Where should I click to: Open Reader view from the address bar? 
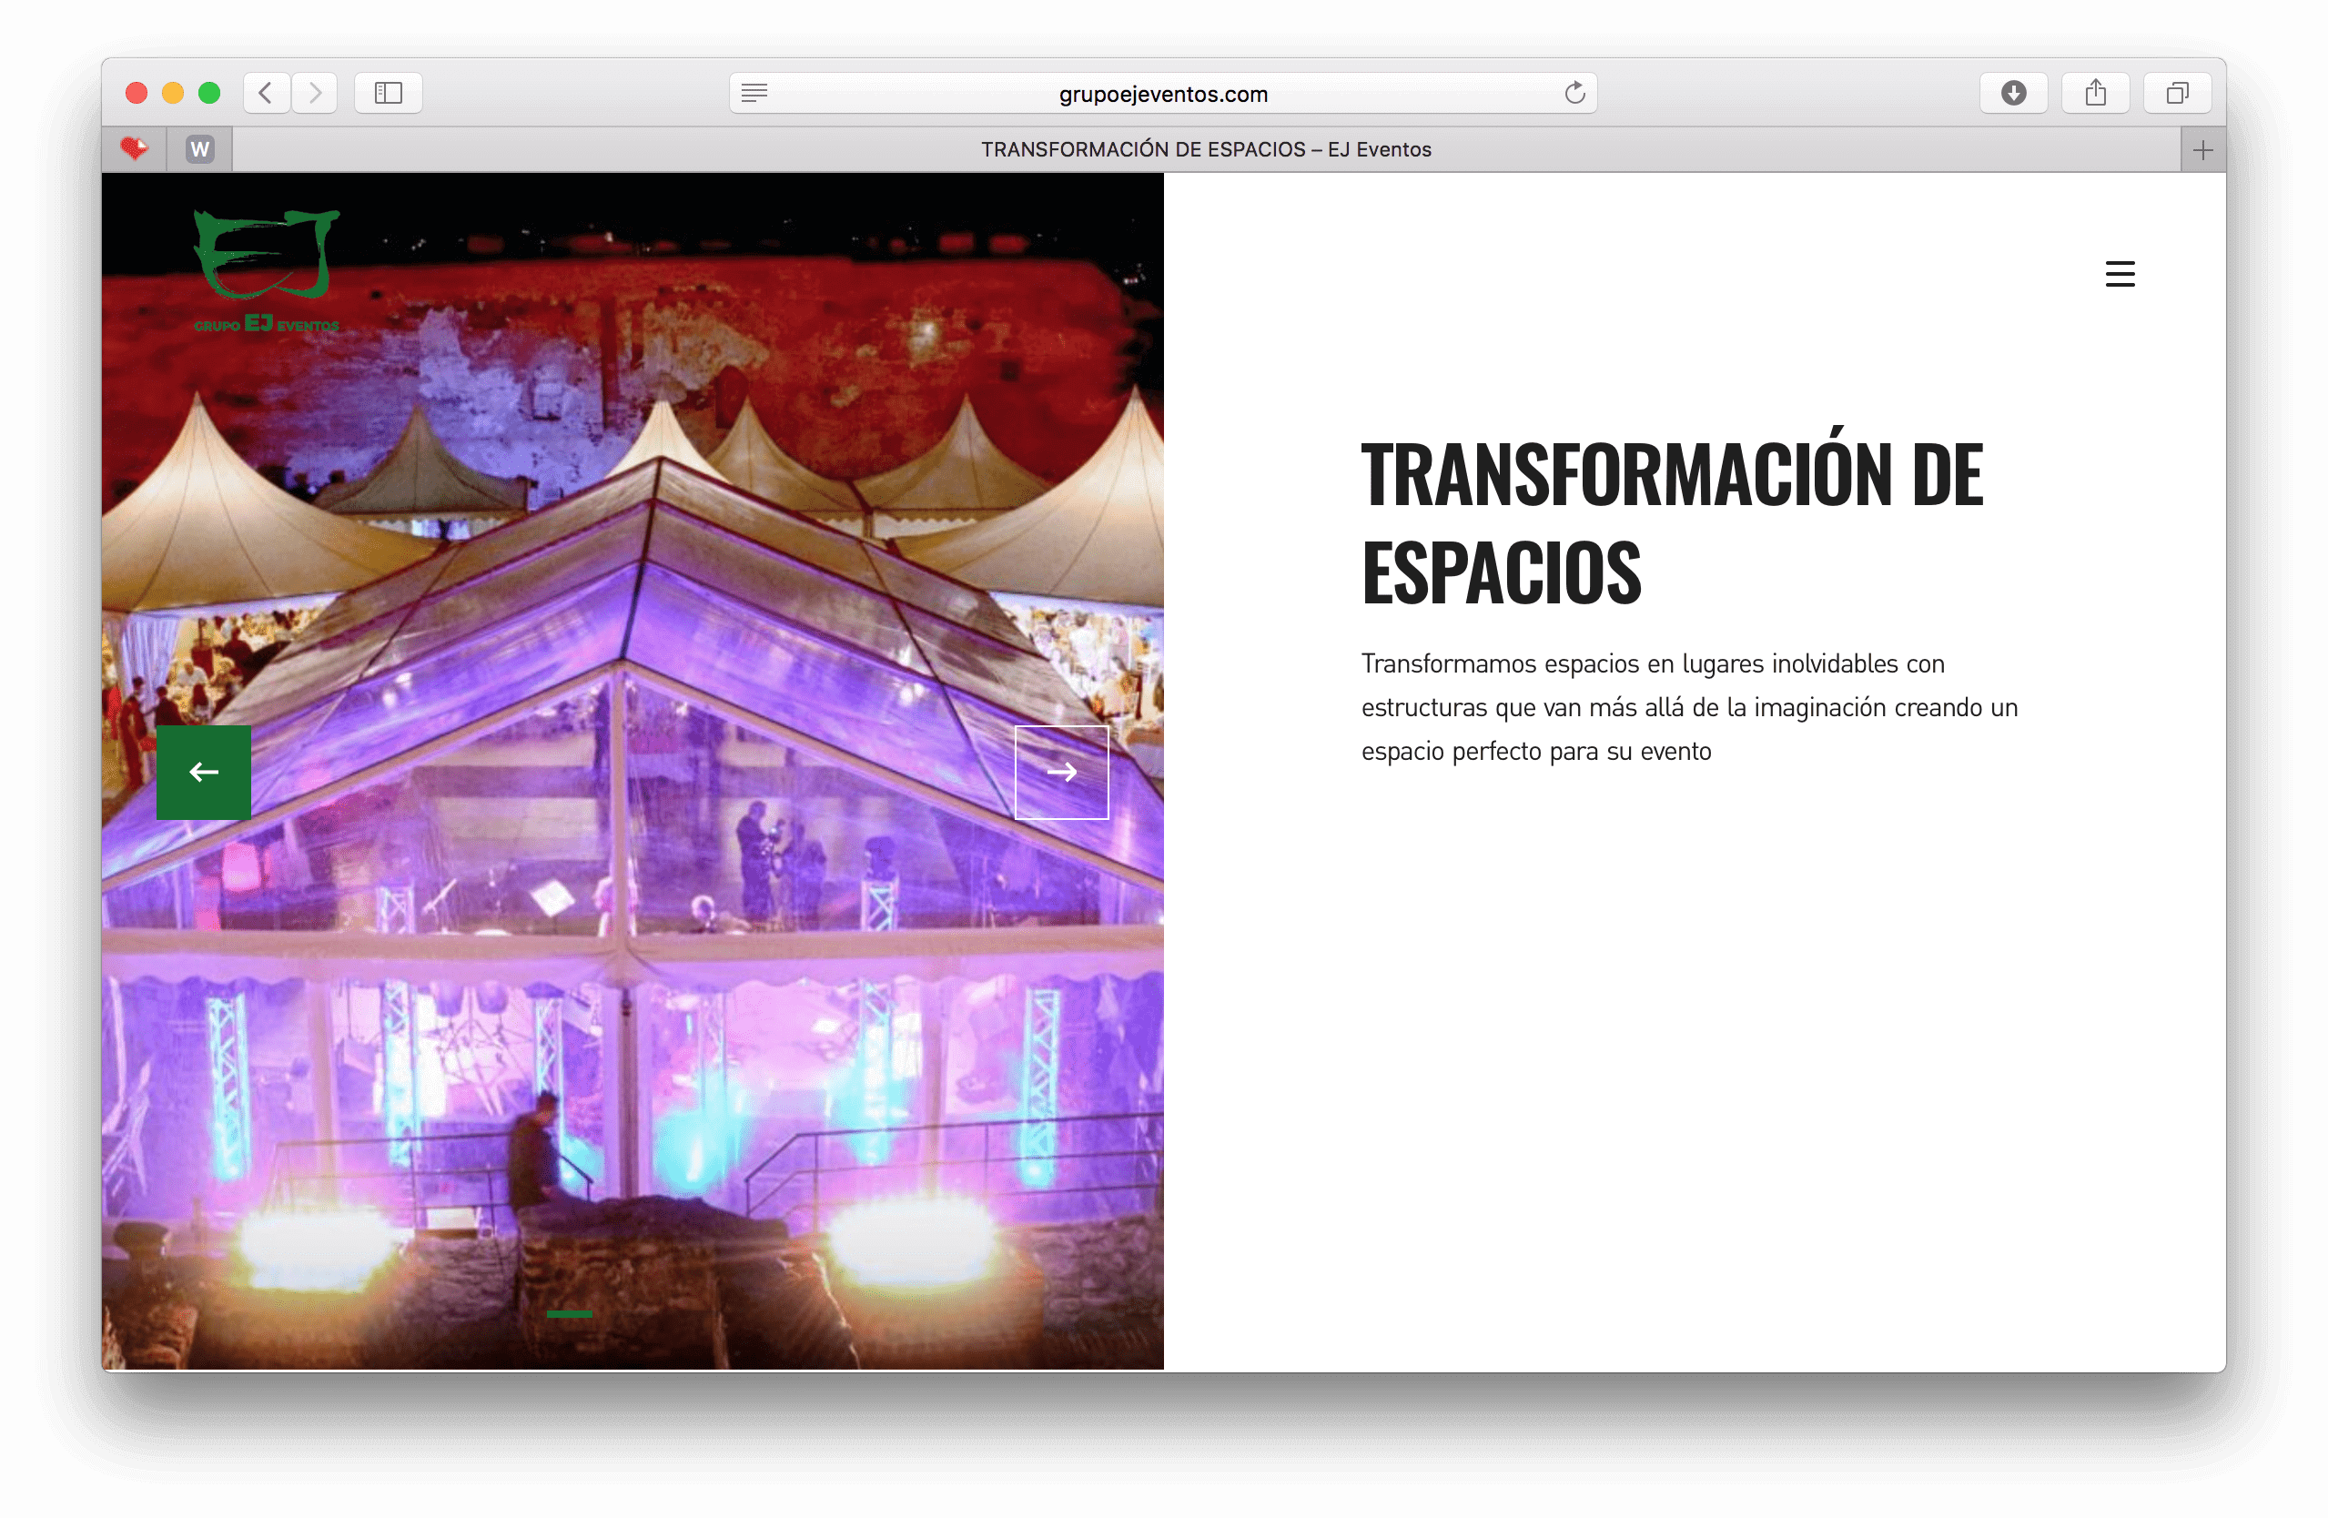coord(754,93)
